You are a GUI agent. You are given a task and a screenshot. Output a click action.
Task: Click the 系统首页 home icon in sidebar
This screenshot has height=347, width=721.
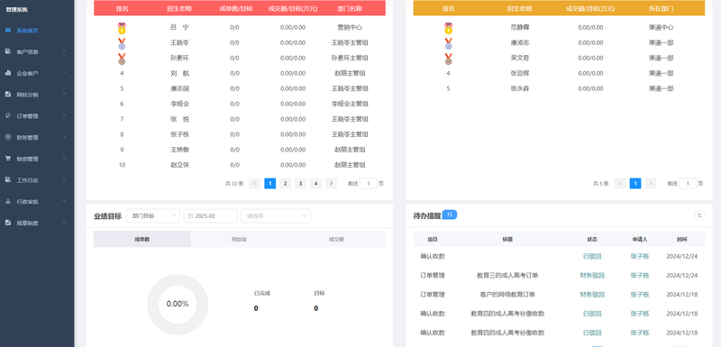pyautogui.click(x=8, y=31)
